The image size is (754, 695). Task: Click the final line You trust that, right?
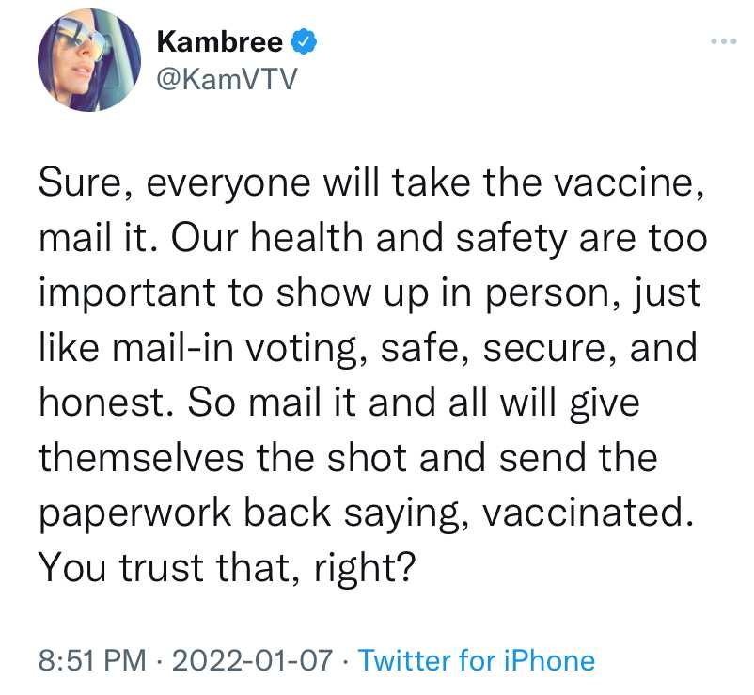pos(227,568)
